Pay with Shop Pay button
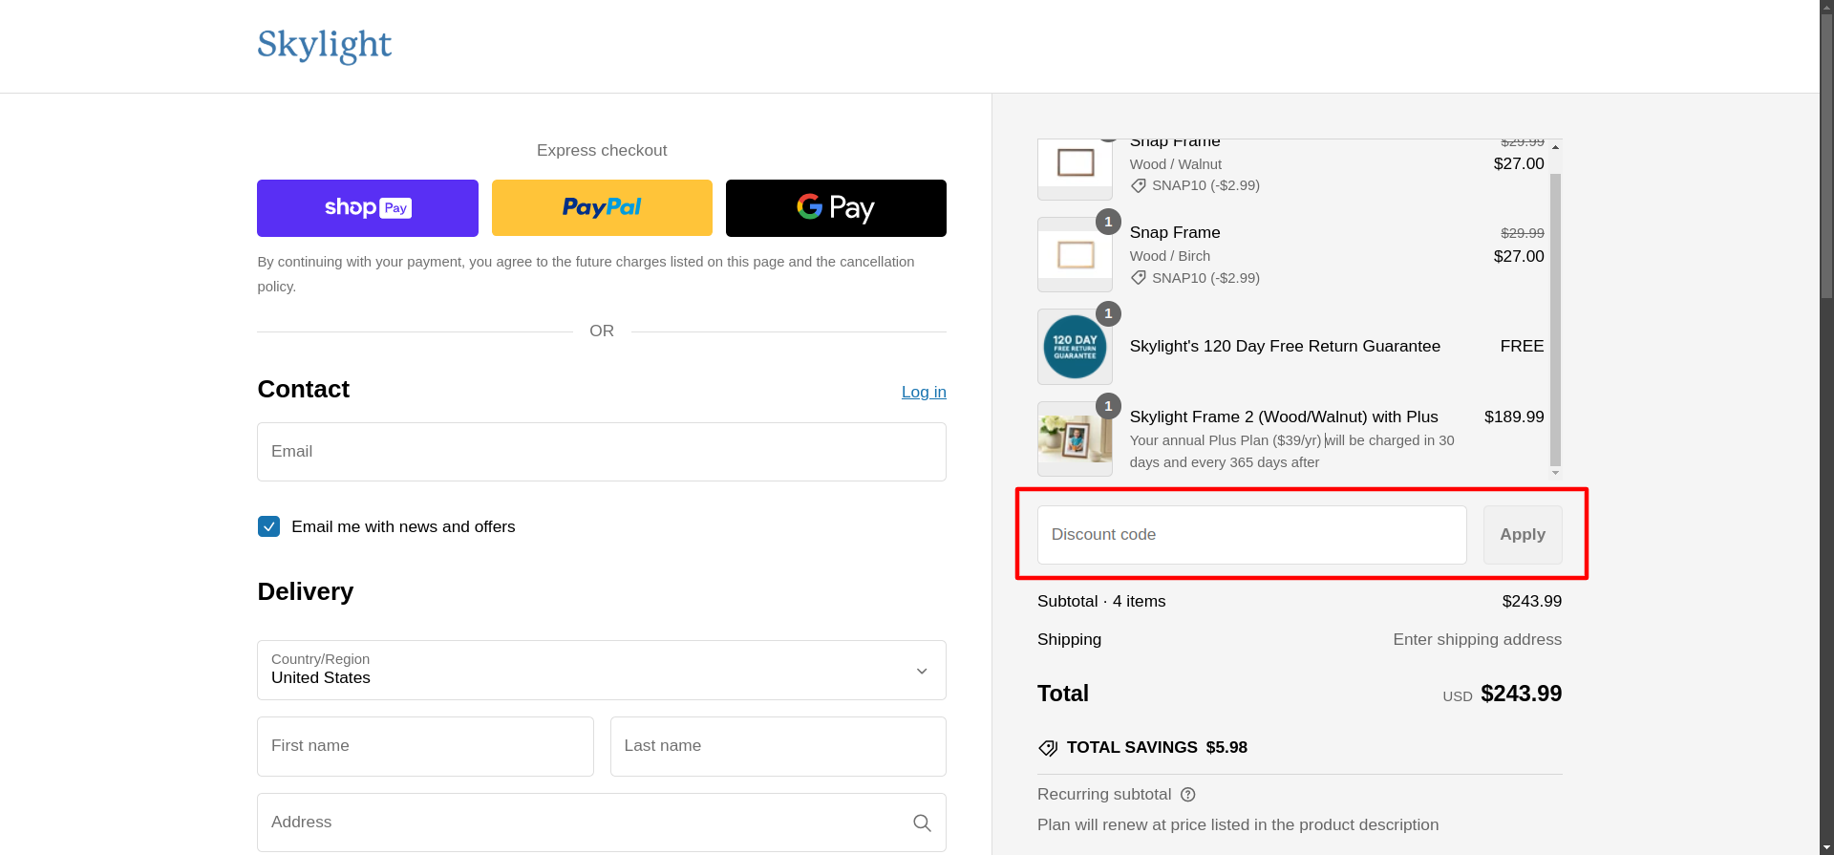 (368, 208)
